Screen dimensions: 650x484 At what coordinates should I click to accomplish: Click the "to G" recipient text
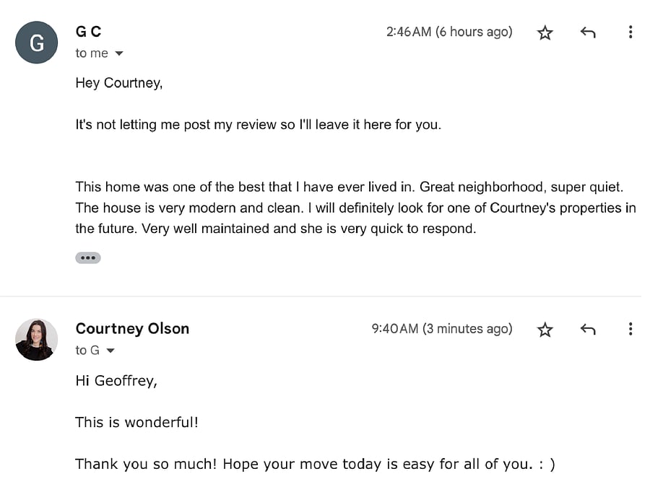(x=87, y=351)
